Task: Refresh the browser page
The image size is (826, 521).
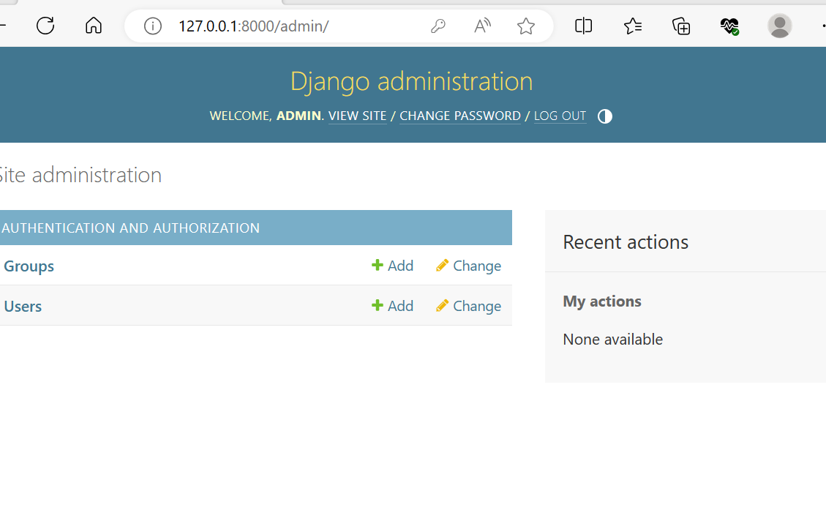Action: (45, 26)
